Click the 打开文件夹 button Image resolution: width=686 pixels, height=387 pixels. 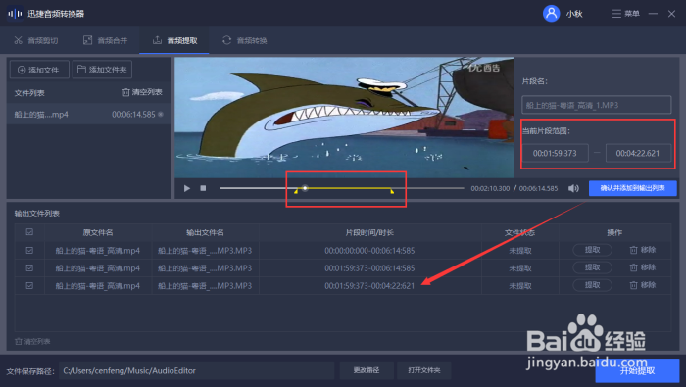[x=424, y=370]
